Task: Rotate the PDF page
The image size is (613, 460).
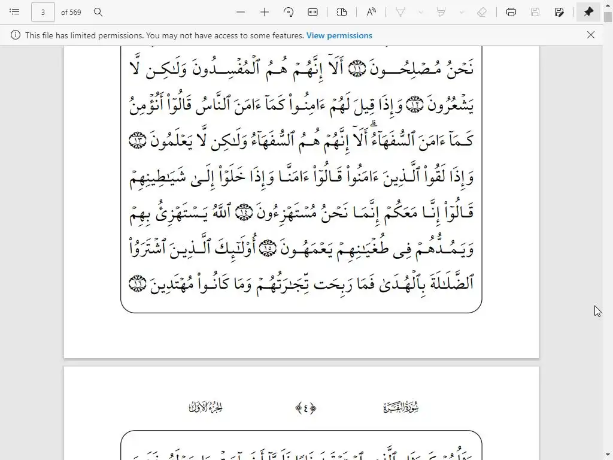Action: (x=289, y=12)
